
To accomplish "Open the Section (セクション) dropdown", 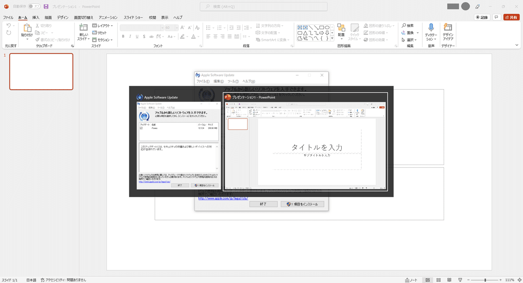I will pos(103,40).
